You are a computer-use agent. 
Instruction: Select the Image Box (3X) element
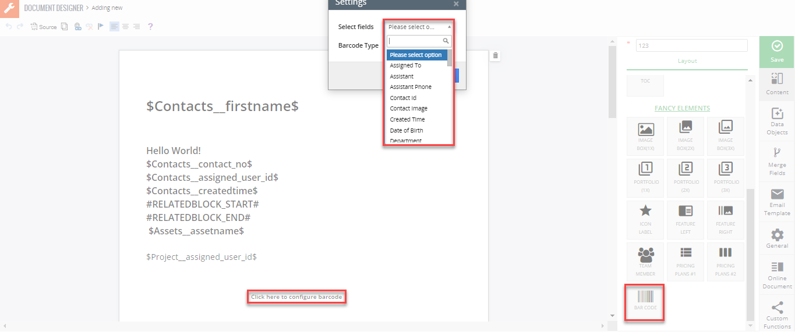coord(725,136)
